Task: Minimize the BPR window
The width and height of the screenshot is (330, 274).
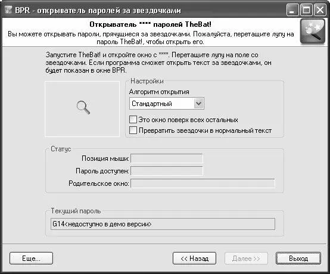Action: click(292, 10)
